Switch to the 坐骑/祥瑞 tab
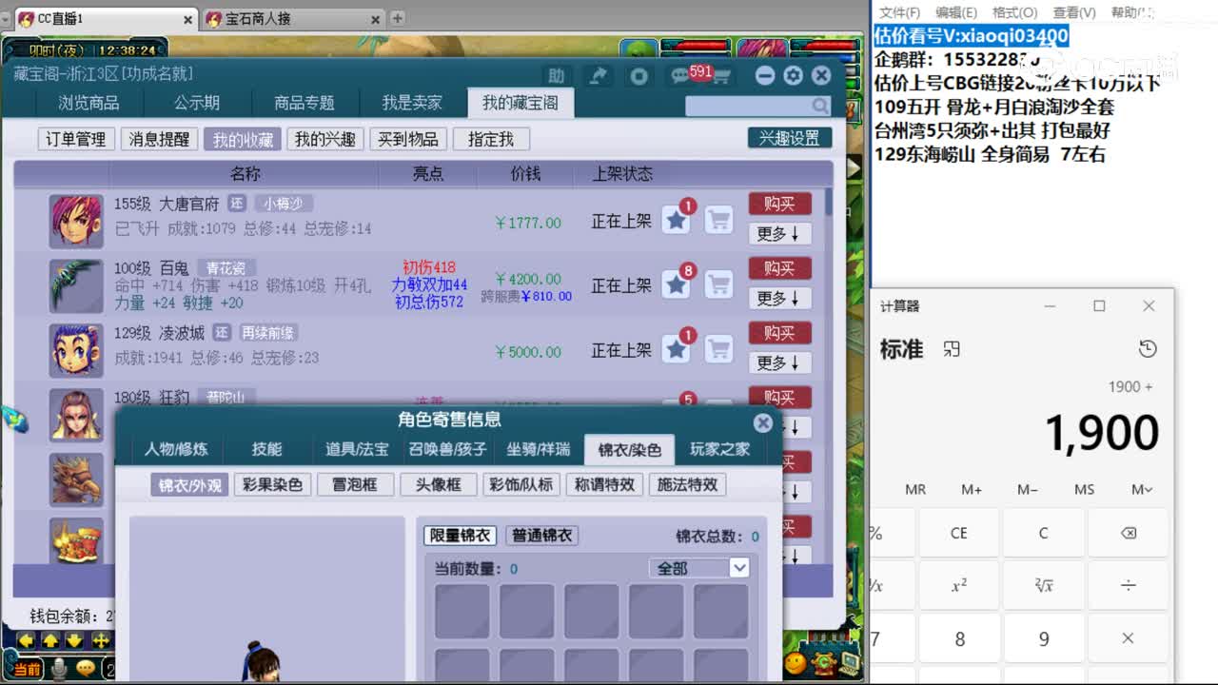This screenshot has height=685, width=1218. click(x=540, y=449)
